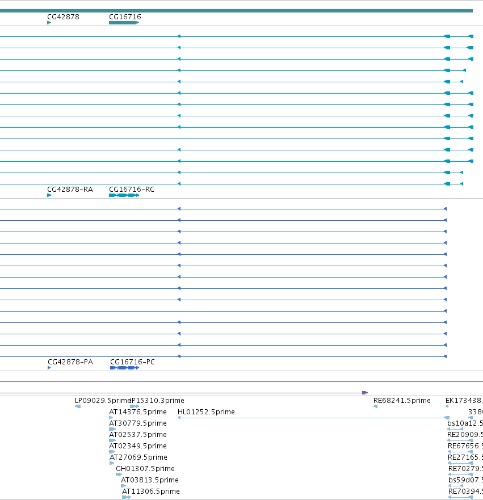The image size is (483, 500).
Task: Select the CG16716-PC coding glyph
Action: 125,368
